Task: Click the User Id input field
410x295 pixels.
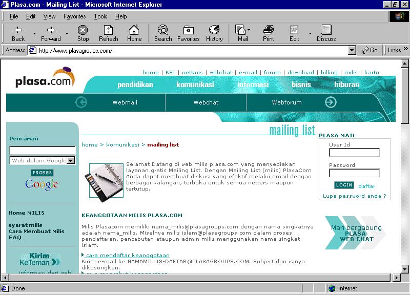Action: pyautogui.click(x=354, y=153)
